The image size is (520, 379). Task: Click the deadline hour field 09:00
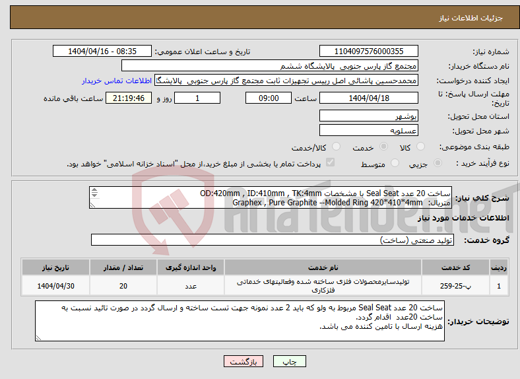click(x=269, y=98)
